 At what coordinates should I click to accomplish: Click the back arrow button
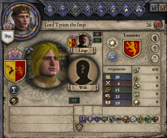coord(154,7)
